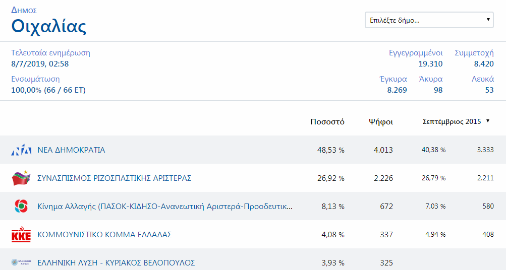This screenshot has height=270, width=506.
Task: Open ΕΛΛΗΝΙΚΗ ΛΥΣΗ - ΚΥΡΙΑΚΟΣ ΒΕΛΟΠΟΥΛΟΣ link
Action: (116, 262)
